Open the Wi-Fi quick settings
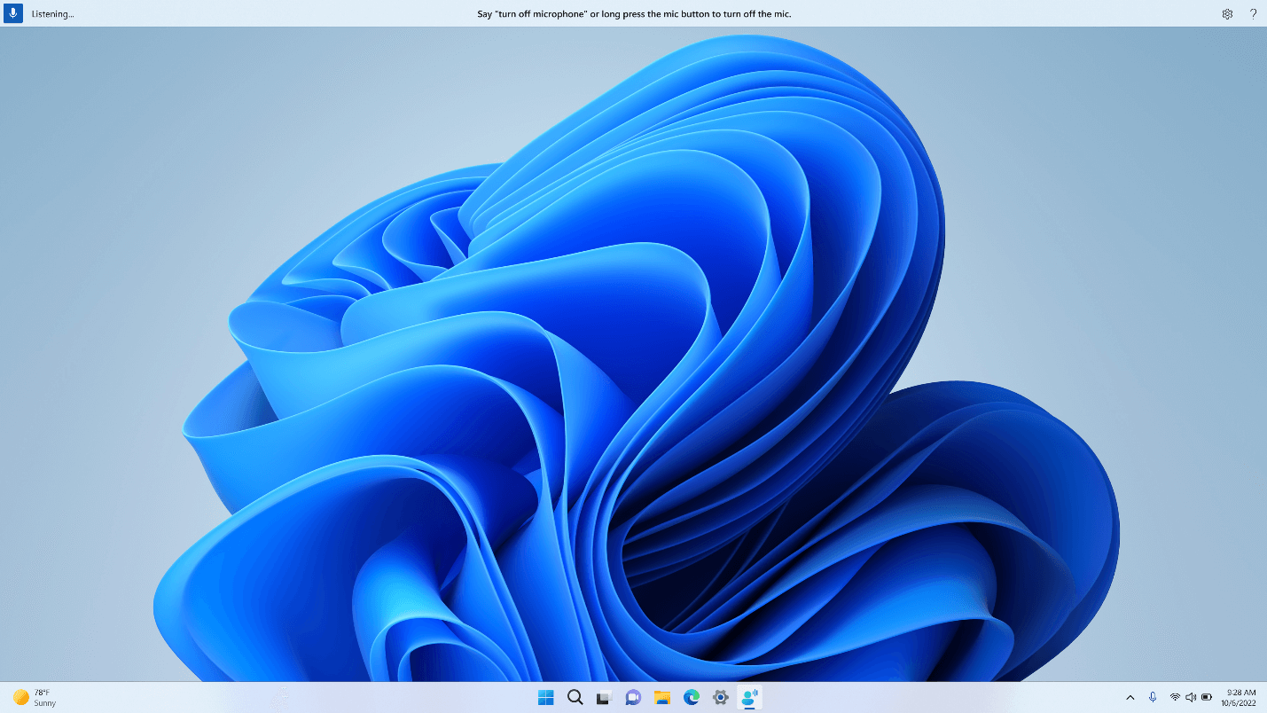1267x713 pixels. [1175, 697]
